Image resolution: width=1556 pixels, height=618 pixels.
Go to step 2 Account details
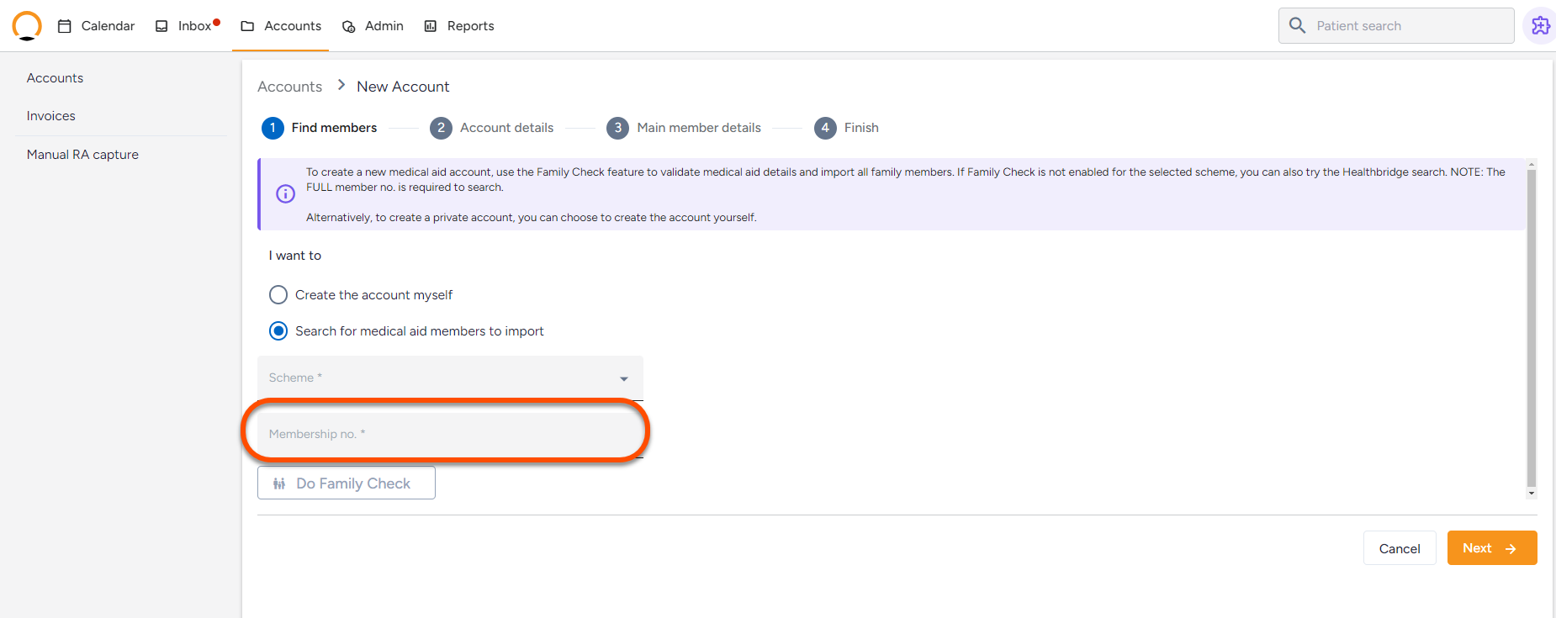click(x=492, y=128)
